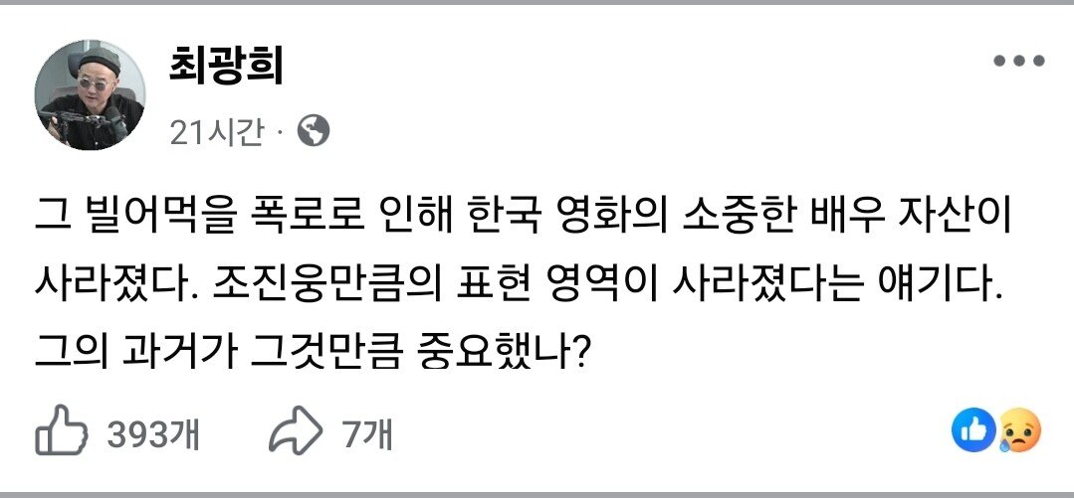Click the share arrow icon
1074x499 pixels.
pos(295,433)
